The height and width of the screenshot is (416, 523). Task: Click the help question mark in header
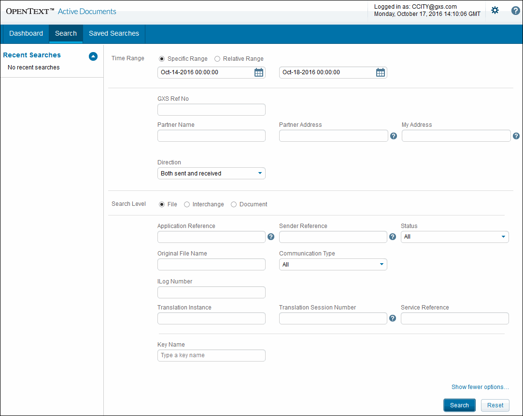[x=515, y=10]
